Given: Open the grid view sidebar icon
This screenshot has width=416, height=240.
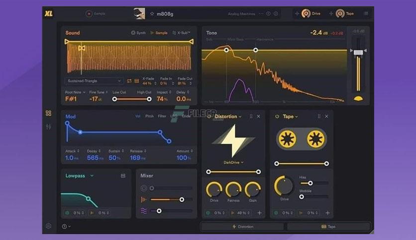Looking at the screenshot, I should point(49,113).
